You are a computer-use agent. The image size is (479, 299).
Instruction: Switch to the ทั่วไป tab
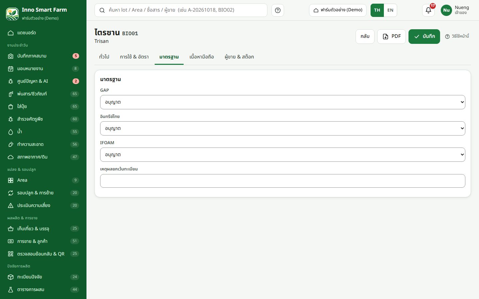[104, 57]
